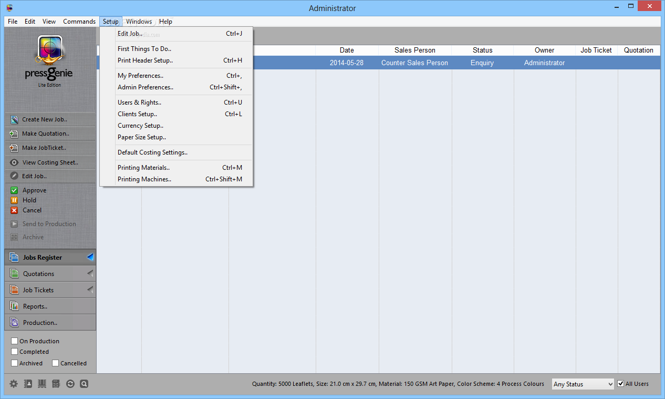Viewport: 665px width, 399px height.
Task: Check the Completed filter checkbox
Action: [15, 352]
